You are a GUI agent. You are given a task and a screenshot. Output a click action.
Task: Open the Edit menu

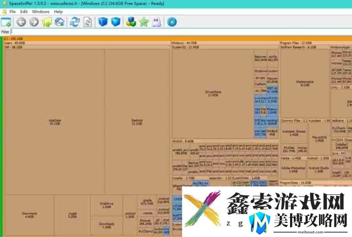[24, 12]
